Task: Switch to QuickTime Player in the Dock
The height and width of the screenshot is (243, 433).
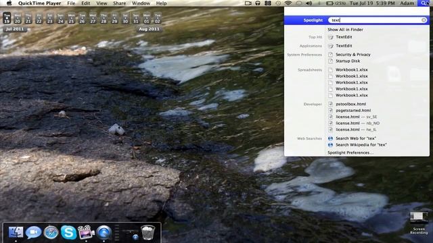Action: [x=104, y=232]
